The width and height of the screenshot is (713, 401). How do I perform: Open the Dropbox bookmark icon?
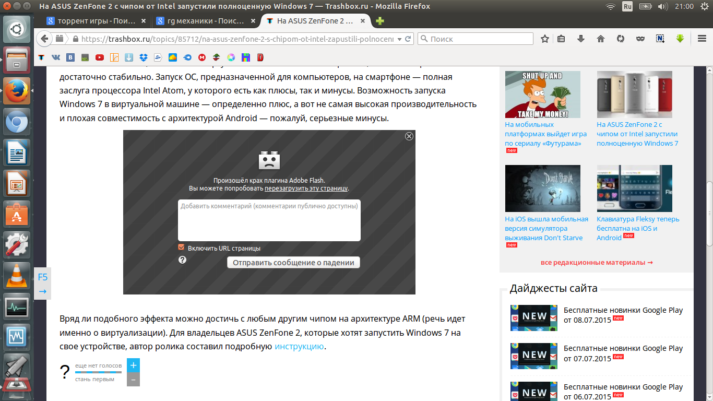[143, 57]
